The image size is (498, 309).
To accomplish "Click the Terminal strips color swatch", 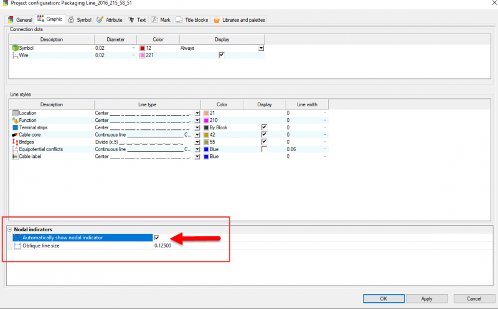I will pos(205,127).
